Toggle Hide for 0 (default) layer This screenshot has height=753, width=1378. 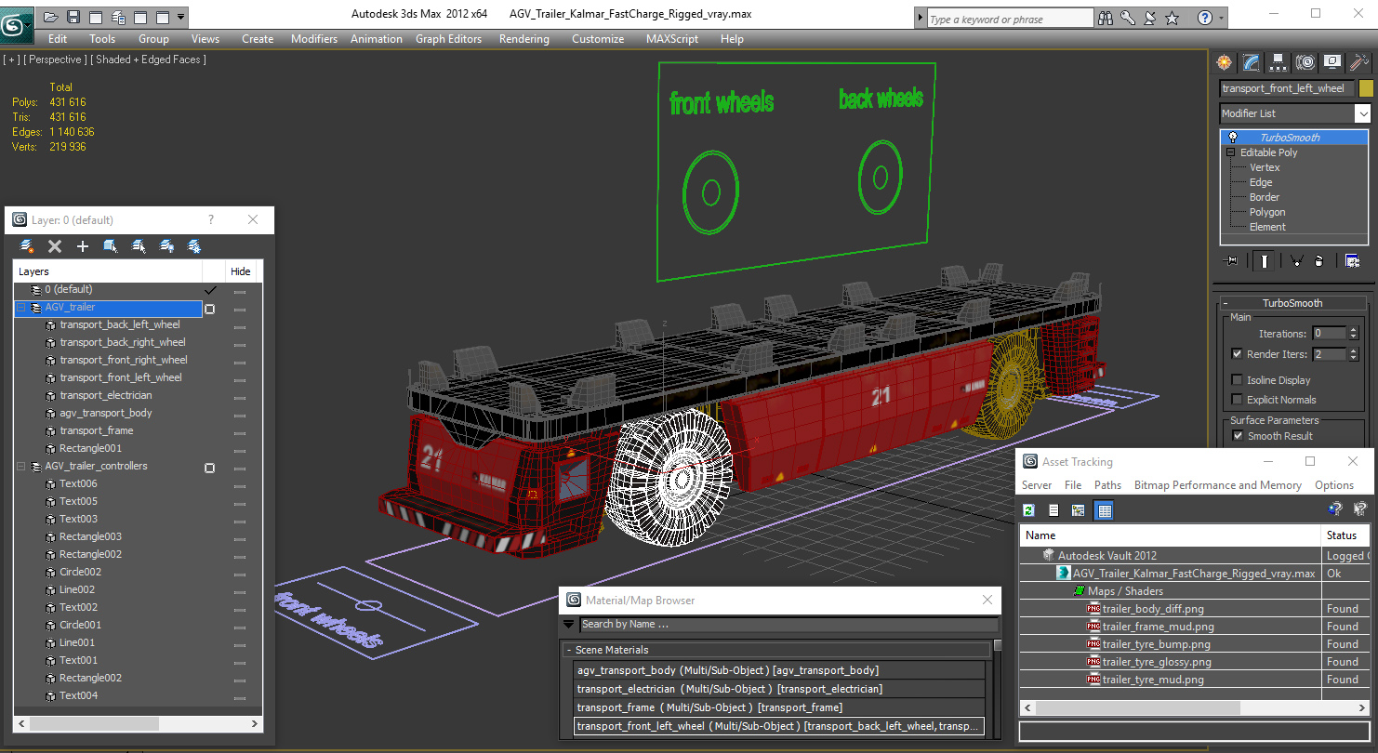(240, 290)
